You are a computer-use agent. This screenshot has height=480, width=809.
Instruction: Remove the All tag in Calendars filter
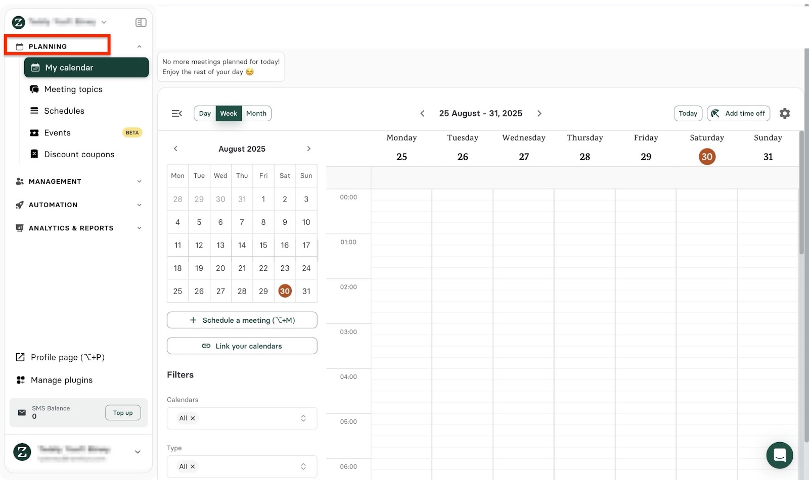[x=193, y=418]
